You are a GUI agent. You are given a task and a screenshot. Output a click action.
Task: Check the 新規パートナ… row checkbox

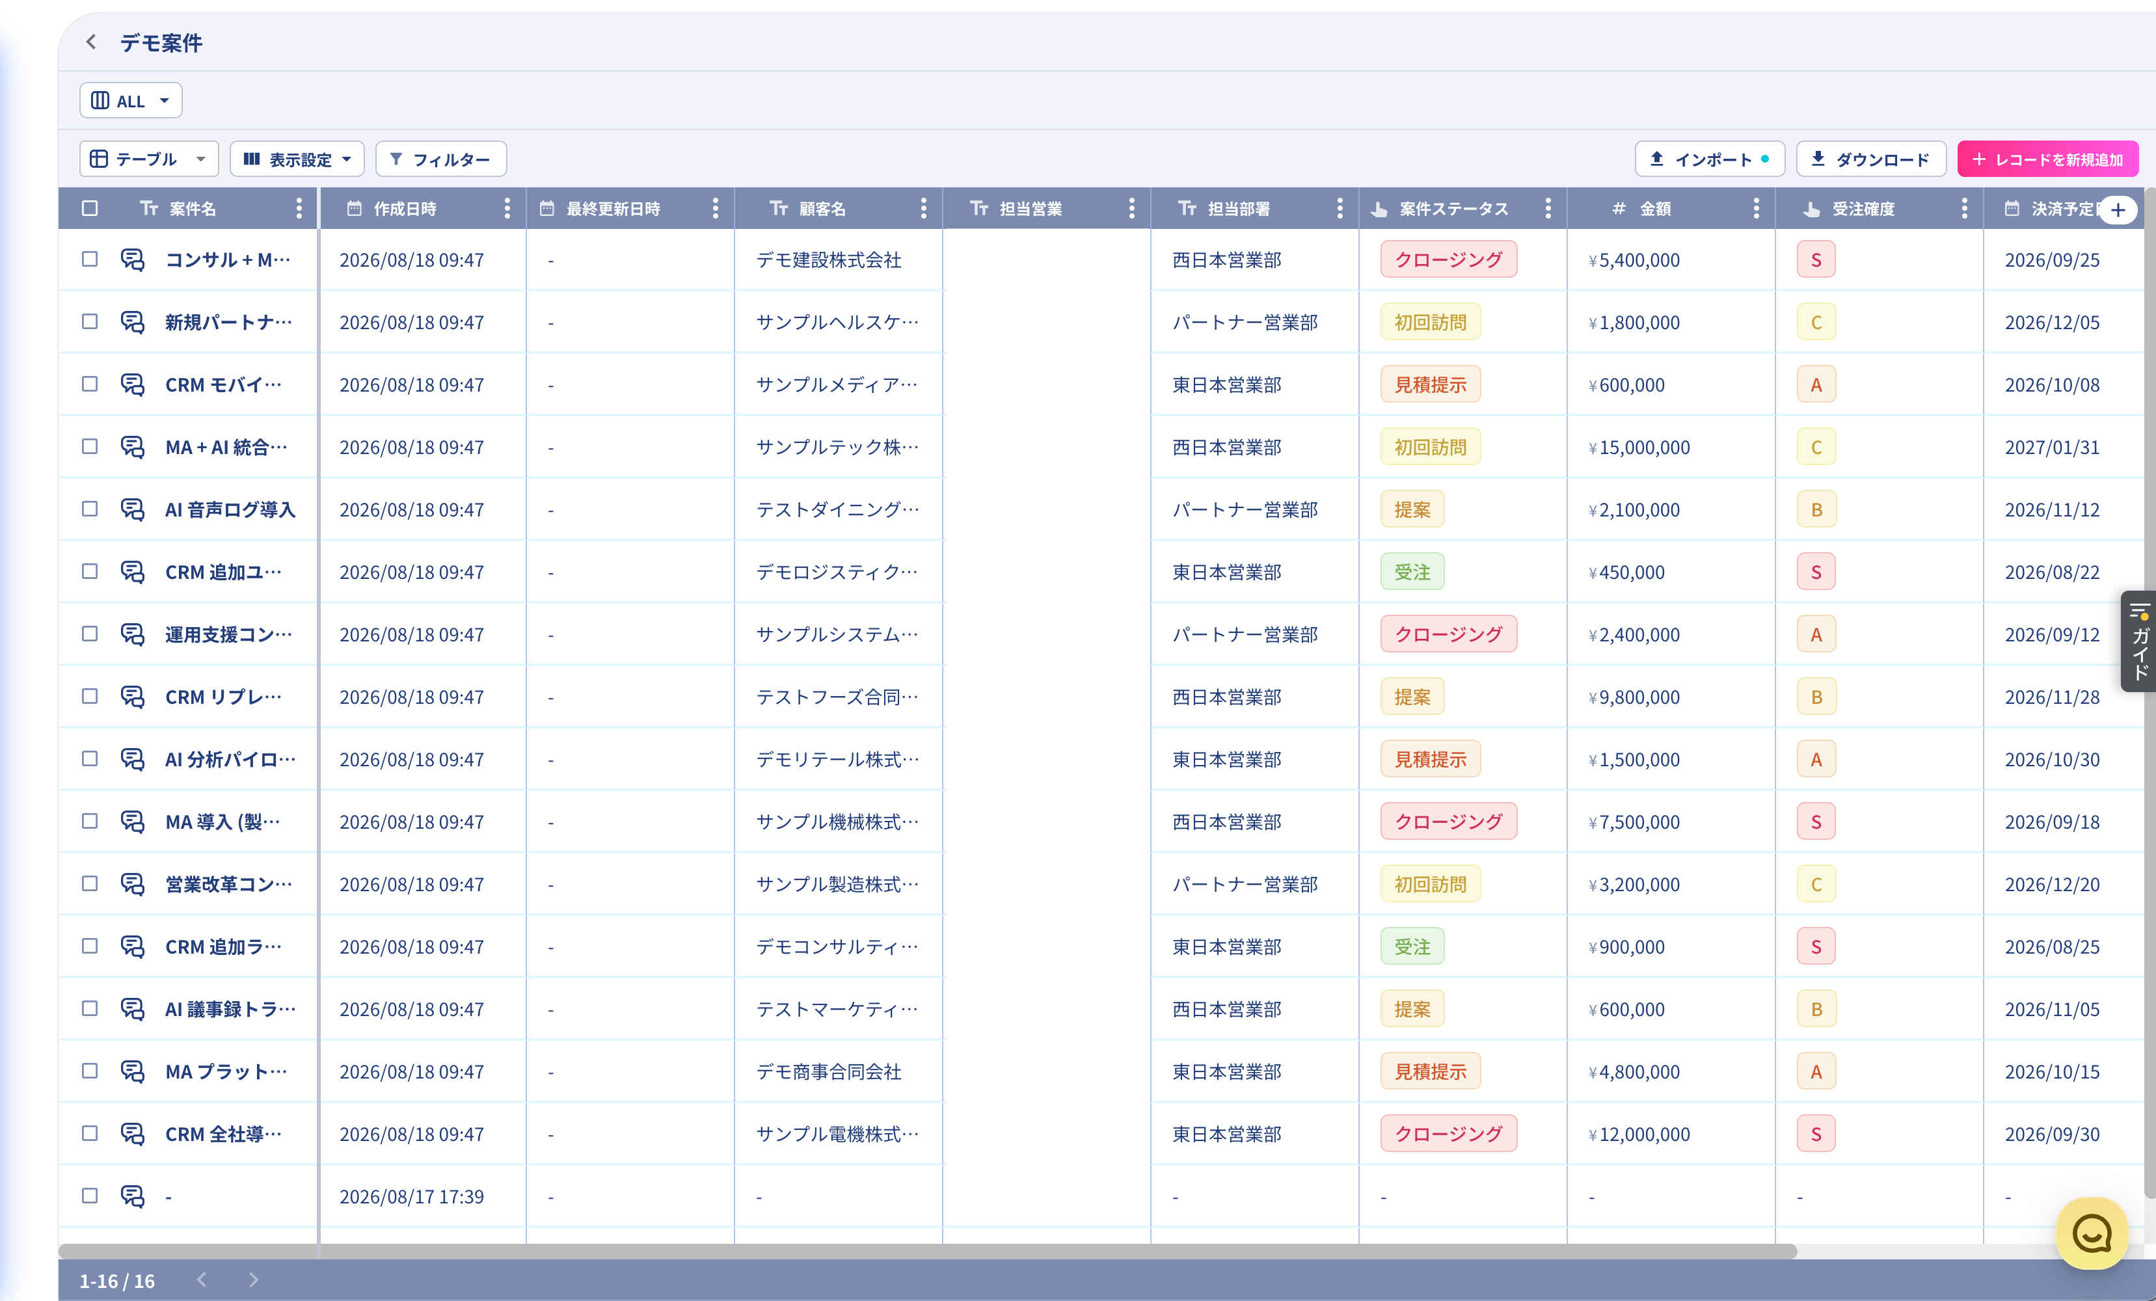point(89,321)
